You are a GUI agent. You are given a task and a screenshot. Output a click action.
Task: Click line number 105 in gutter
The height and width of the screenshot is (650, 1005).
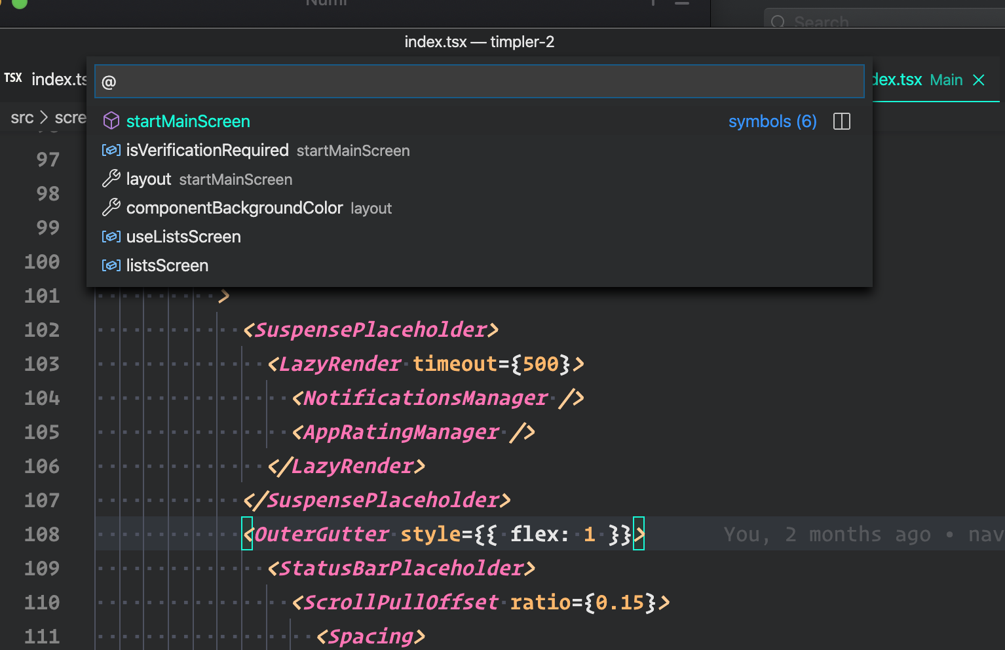tap(42, 432)
